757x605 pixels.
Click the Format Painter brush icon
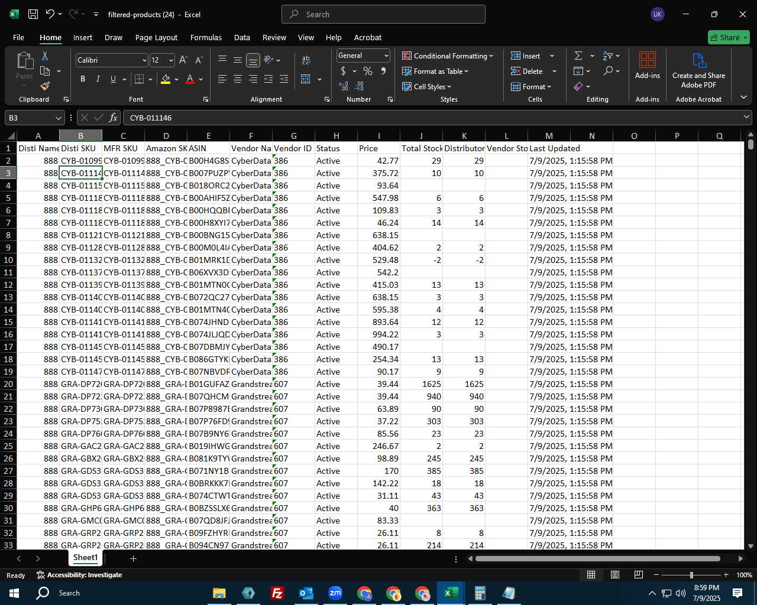coord(45,86)
